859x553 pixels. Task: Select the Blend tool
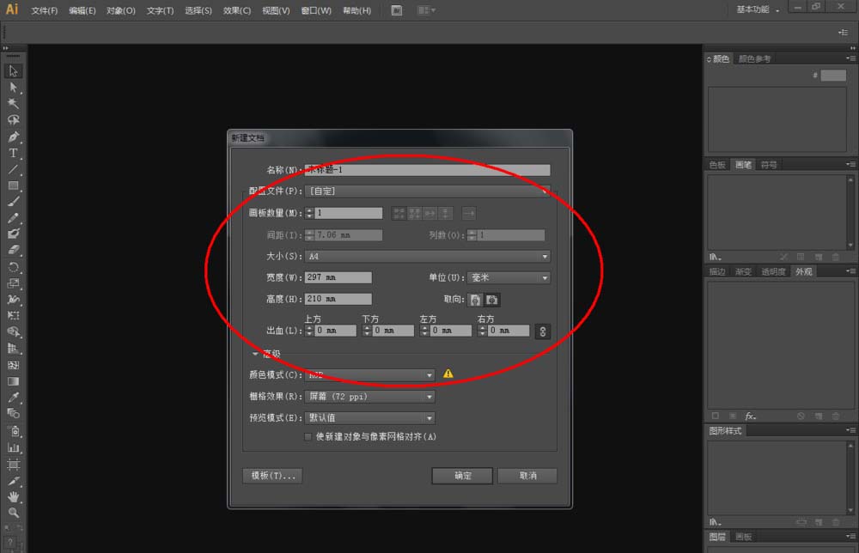[x=13, y=413]
